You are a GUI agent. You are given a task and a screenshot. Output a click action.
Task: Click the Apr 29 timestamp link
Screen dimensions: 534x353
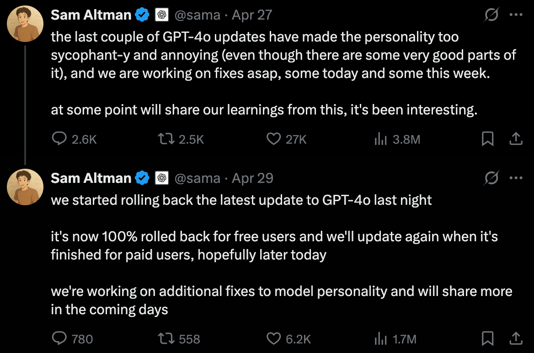[x=252, y=178]
